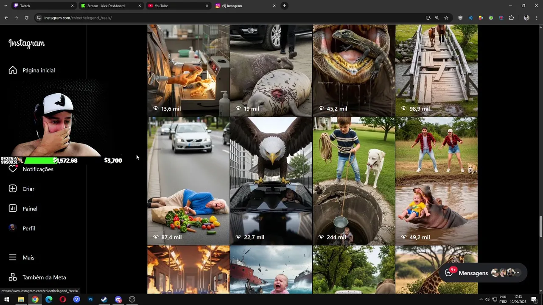The width and height of the screenshot is (543, 305).
Task: Open the Painel chart icon
Action: click(x=13, y=208)
